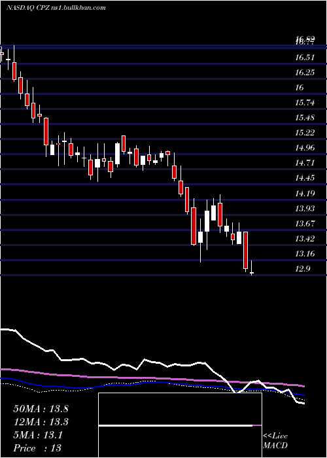
Task: Click the '<<Live MACD' label
Action: pyautogui.click(x=275, y=441)
